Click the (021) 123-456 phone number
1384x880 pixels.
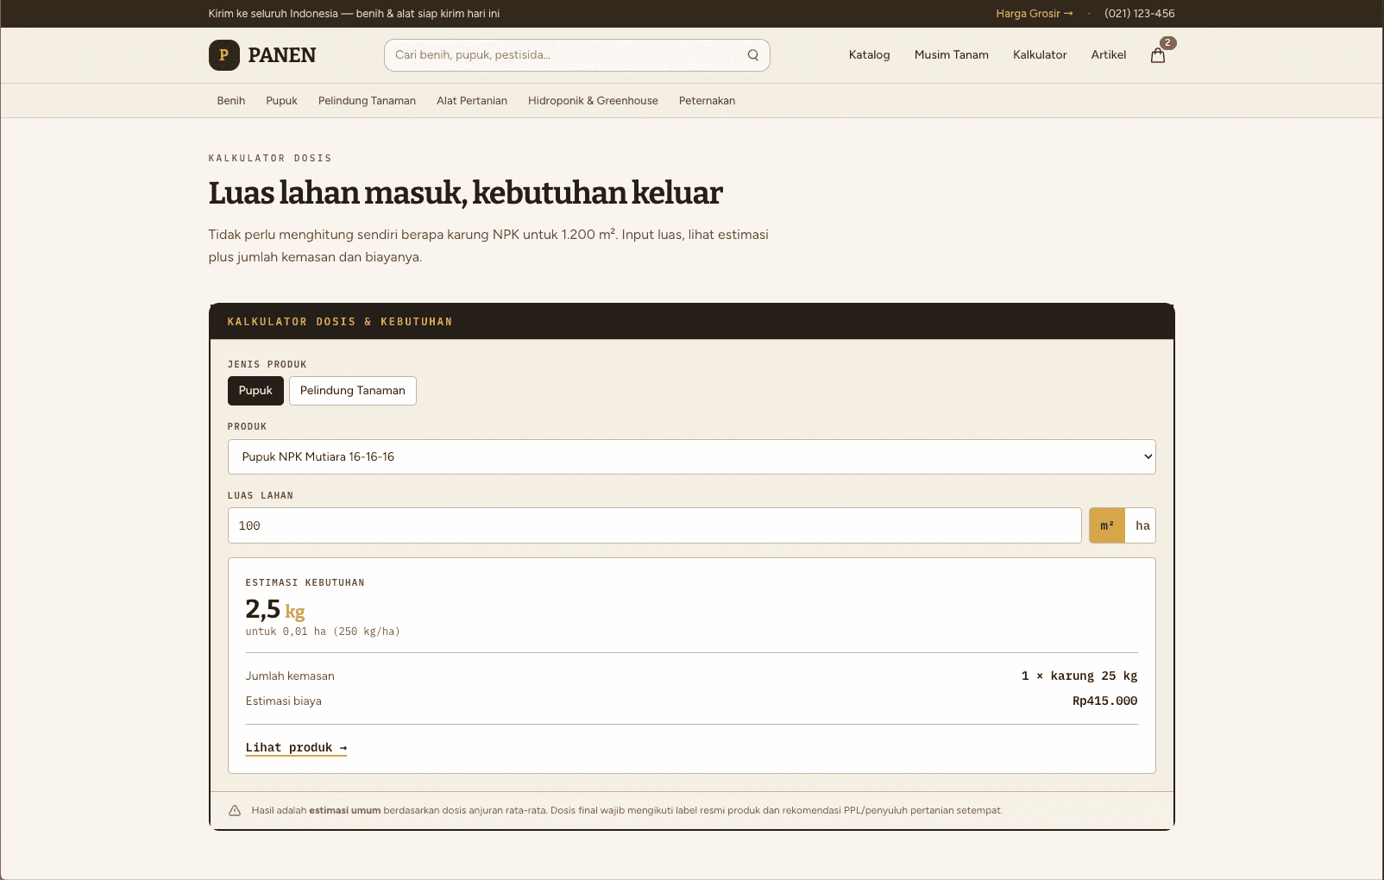(x=1140, y=14)
